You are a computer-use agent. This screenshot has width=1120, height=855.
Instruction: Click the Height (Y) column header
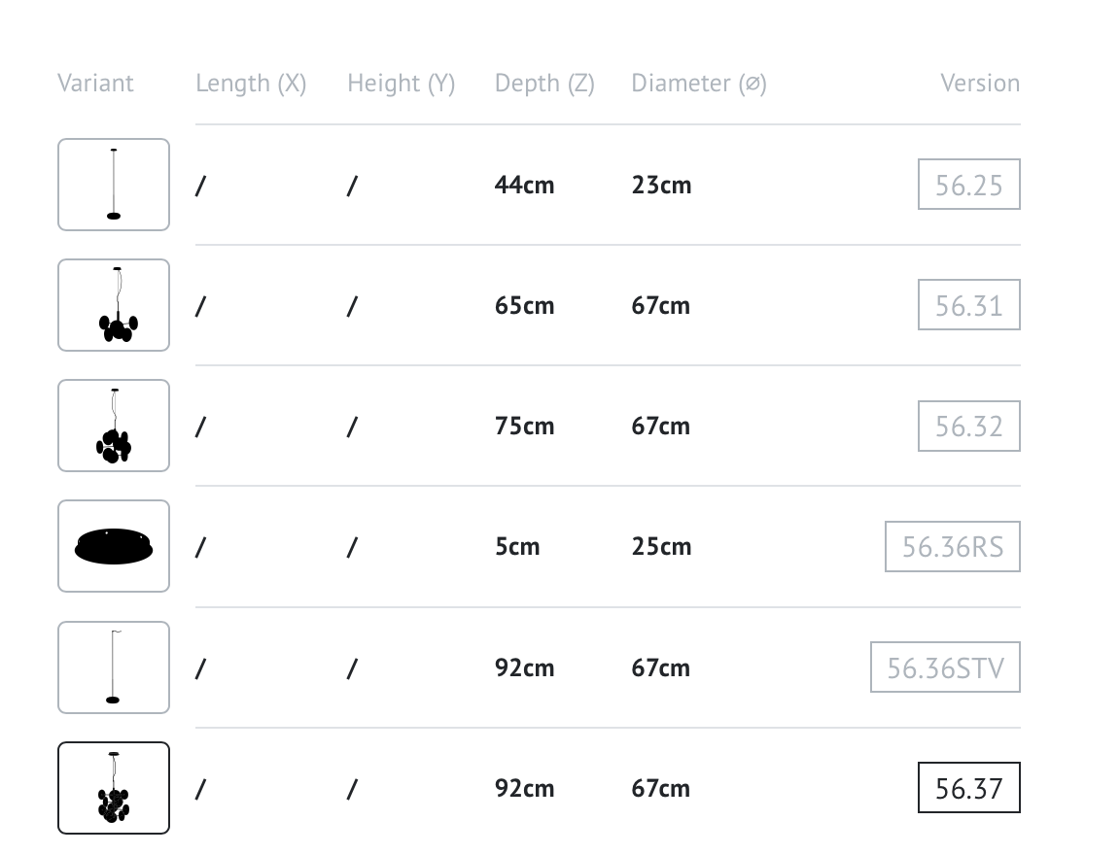(x=402, y=84)
